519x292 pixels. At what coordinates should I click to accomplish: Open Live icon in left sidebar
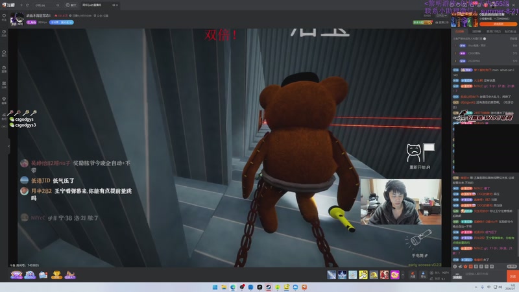pyautogui.click(x=4, y=69)
